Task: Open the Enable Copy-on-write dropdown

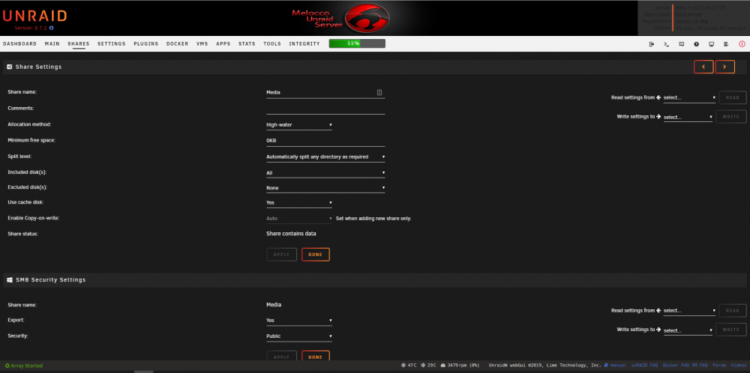Action: click(x=299, y=218)
